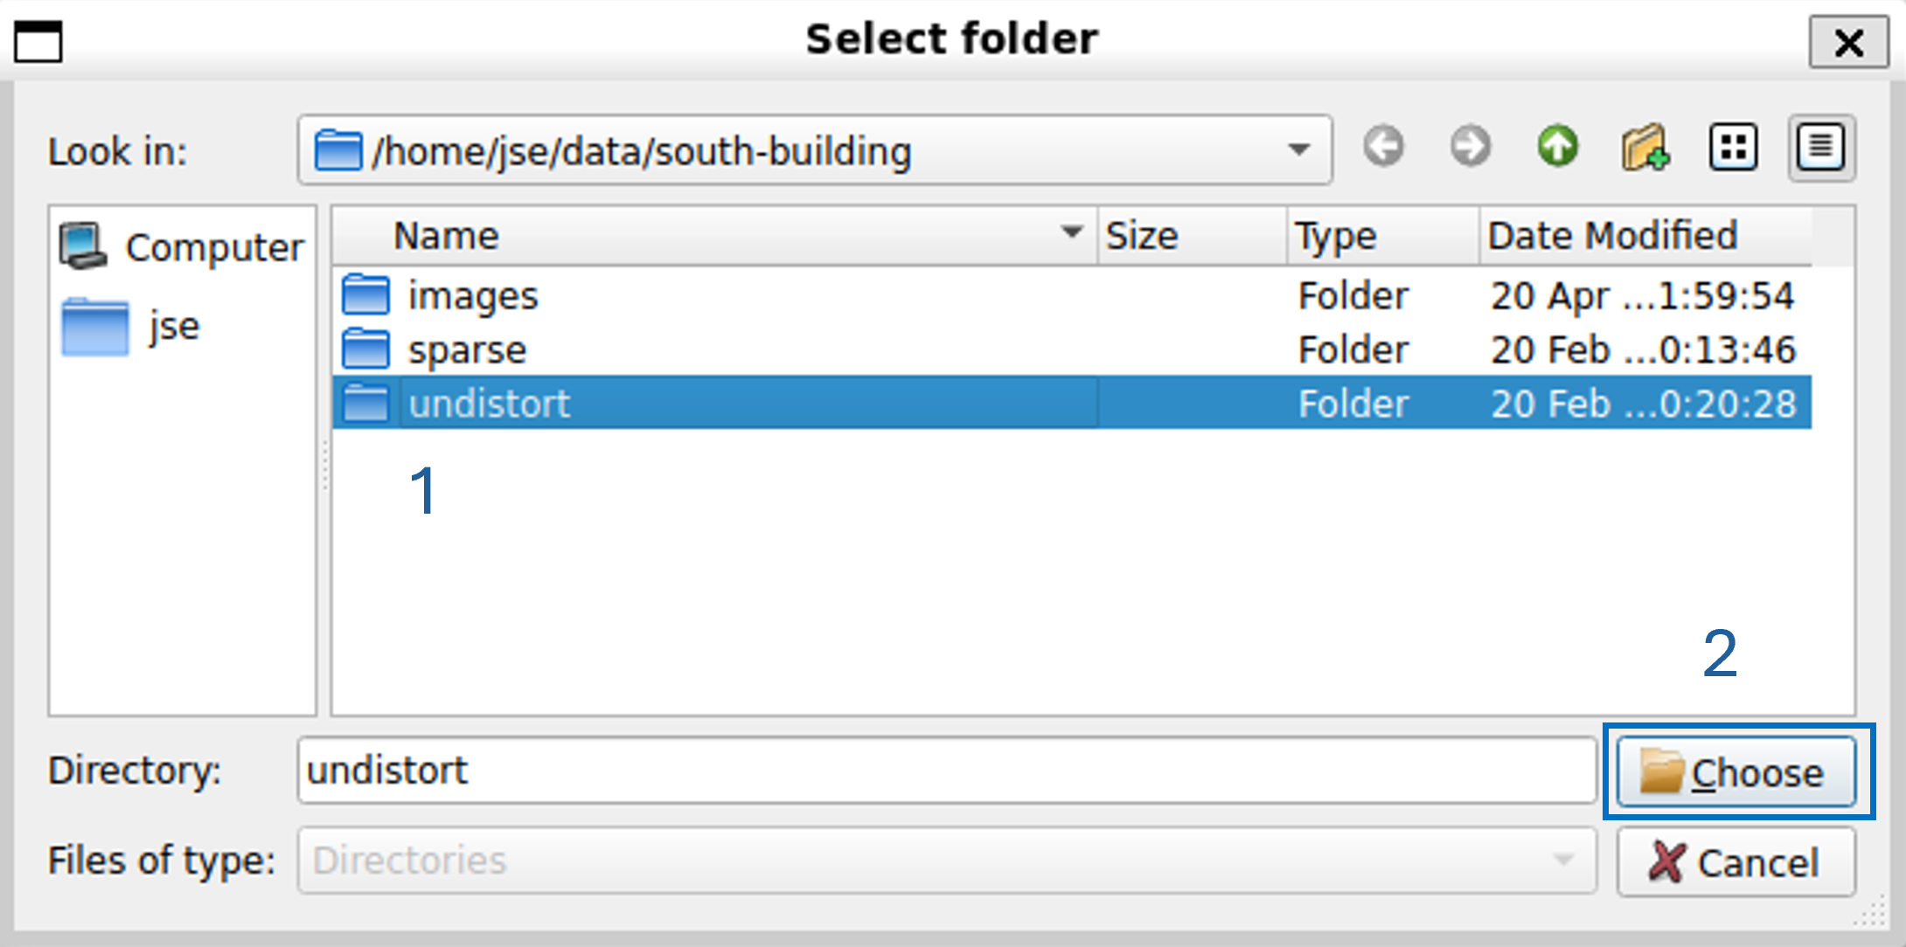Open the window menu icon in the title bar
Screen dimensions: 1906x947
click(x=38, y=41)
